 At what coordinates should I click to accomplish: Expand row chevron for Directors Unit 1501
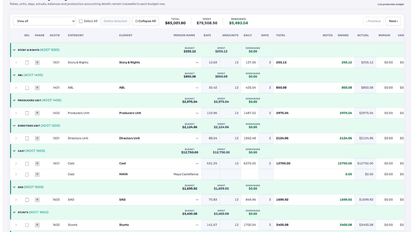point(16,138)
